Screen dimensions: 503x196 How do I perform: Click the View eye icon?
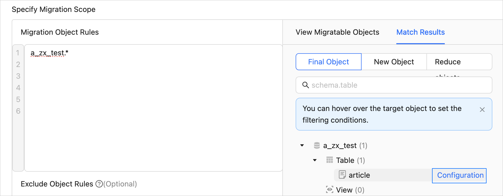pos(329,190)
